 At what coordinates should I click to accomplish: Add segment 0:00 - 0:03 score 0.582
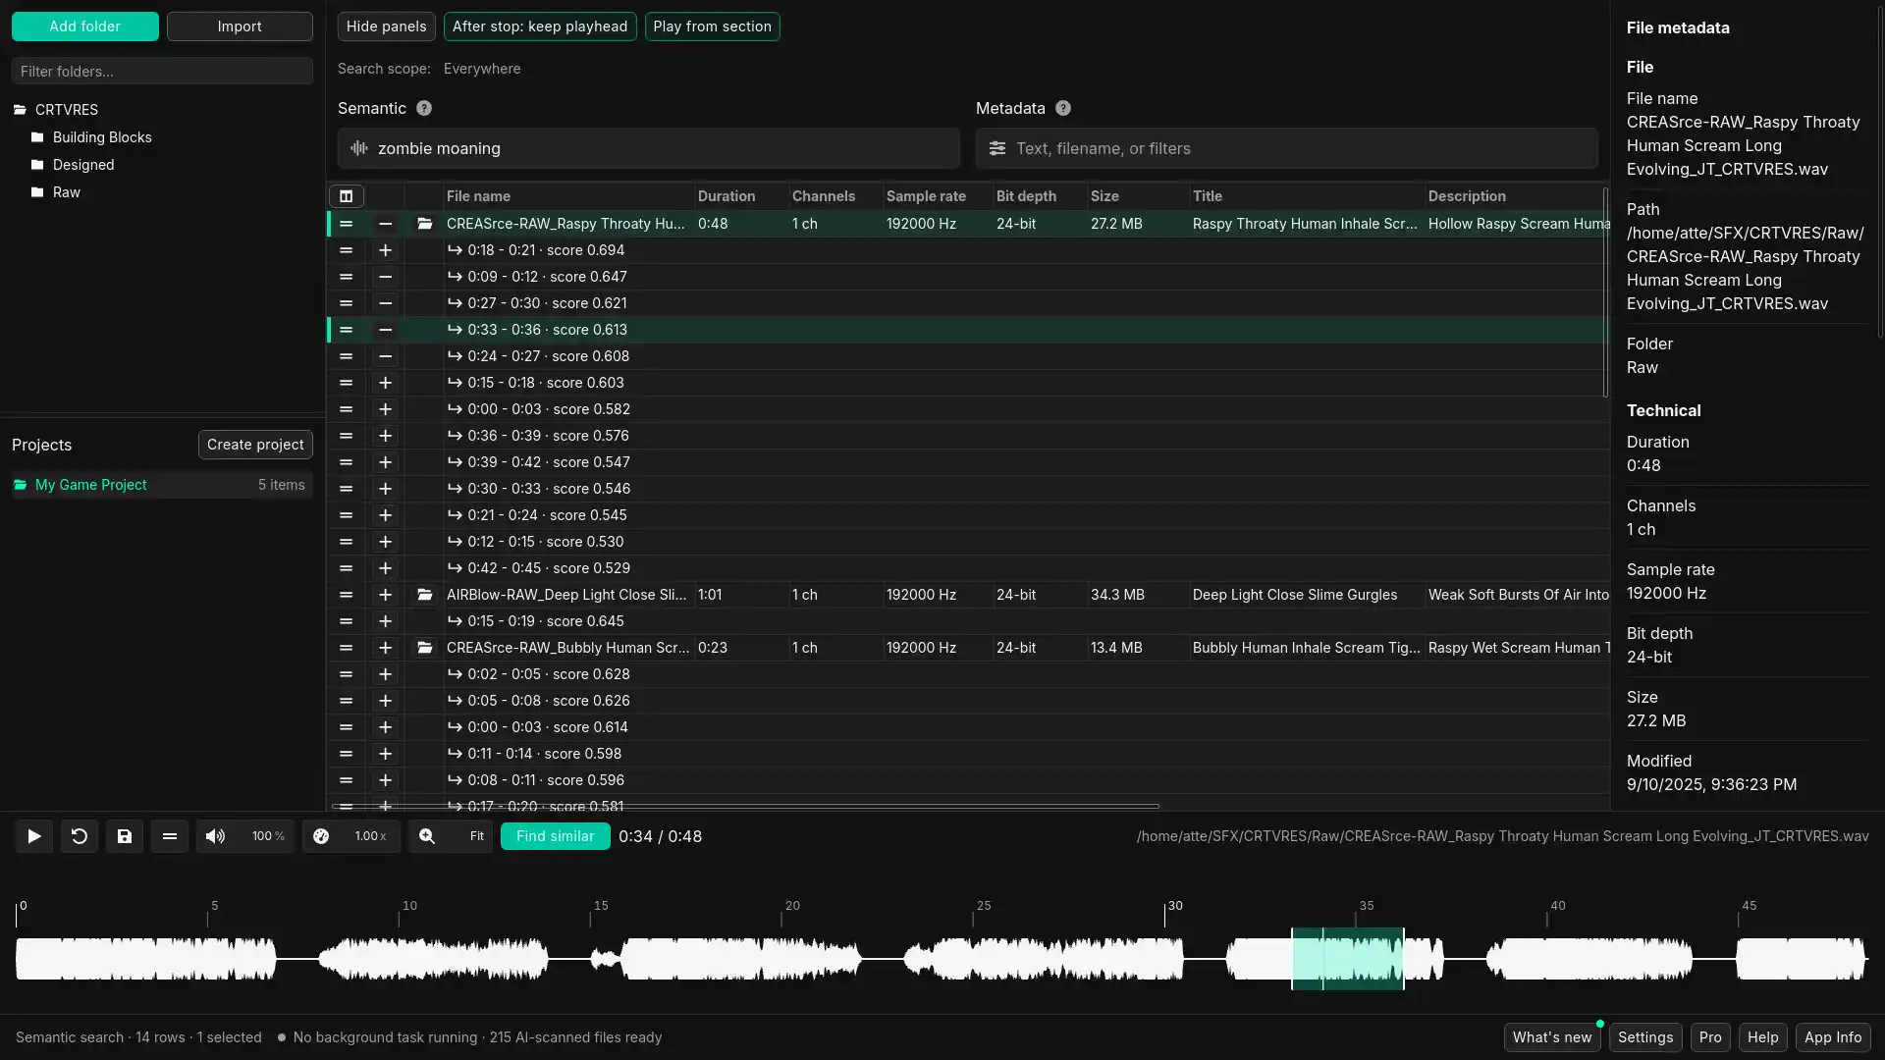tap(386, 409)
